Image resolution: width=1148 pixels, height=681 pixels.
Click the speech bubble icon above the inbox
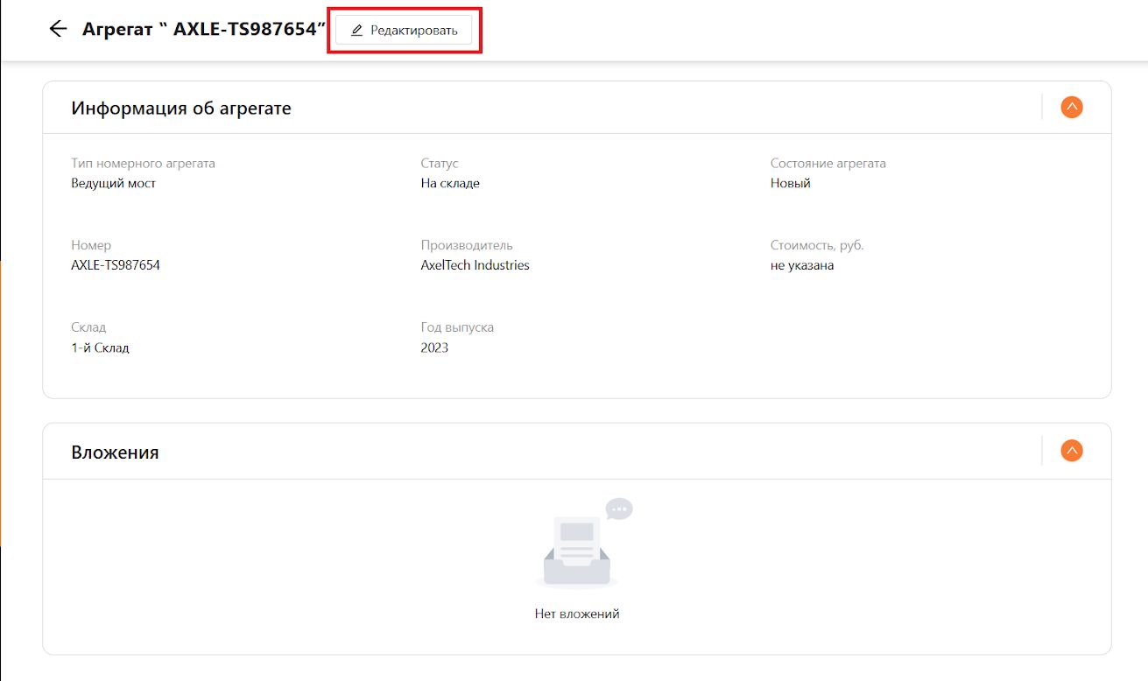[619, 509]
